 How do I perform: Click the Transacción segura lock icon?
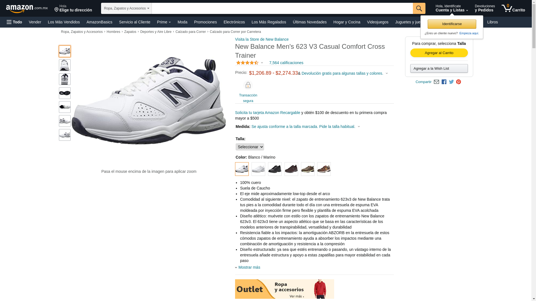pyautogui.click(x=248, y=85)
